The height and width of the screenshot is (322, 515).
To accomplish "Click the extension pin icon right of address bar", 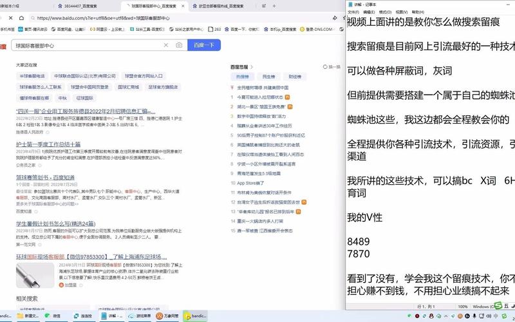I will [x=335, y=18].
